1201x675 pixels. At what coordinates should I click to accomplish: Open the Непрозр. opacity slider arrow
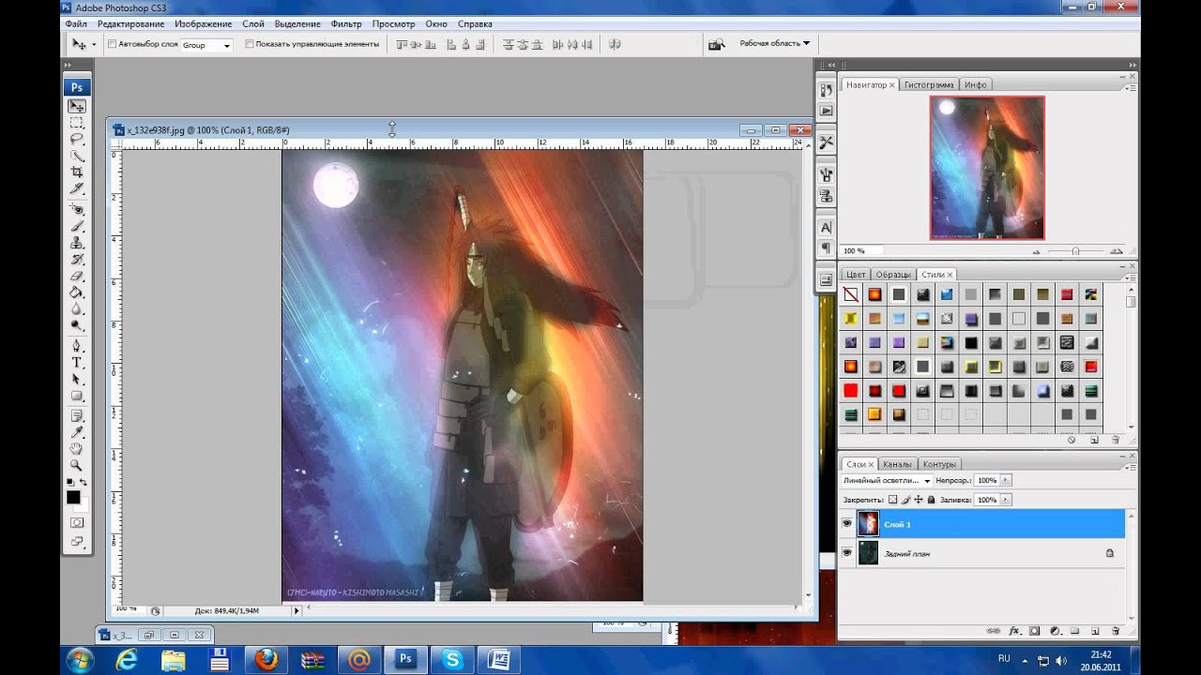pyautogui.click(x=1006, y=480)
